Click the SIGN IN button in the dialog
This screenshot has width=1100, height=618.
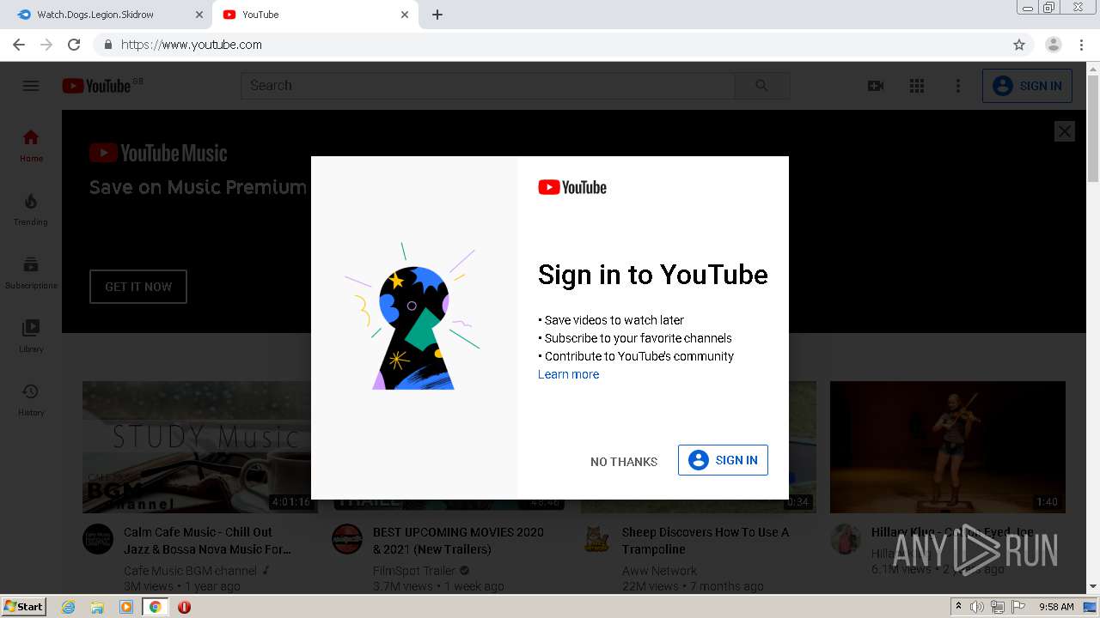[723, 460]
